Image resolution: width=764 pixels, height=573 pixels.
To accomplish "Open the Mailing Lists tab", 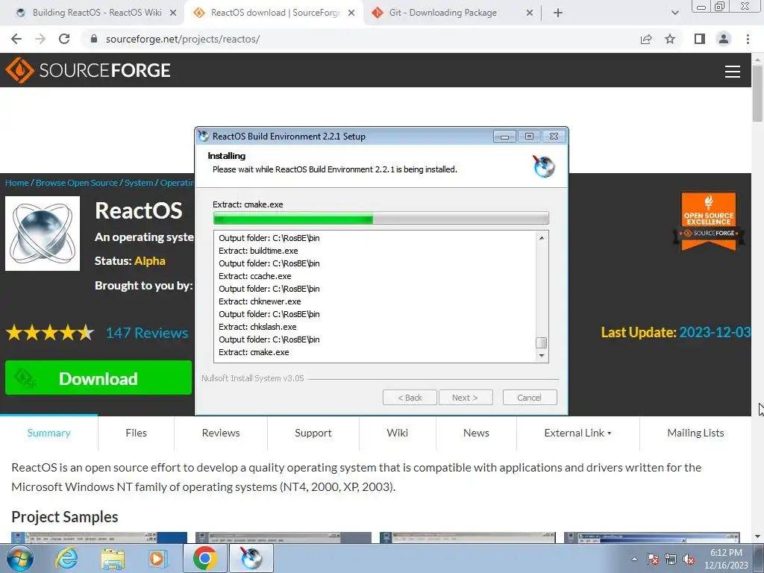I will pyautogui.click(x=695, y=433).
